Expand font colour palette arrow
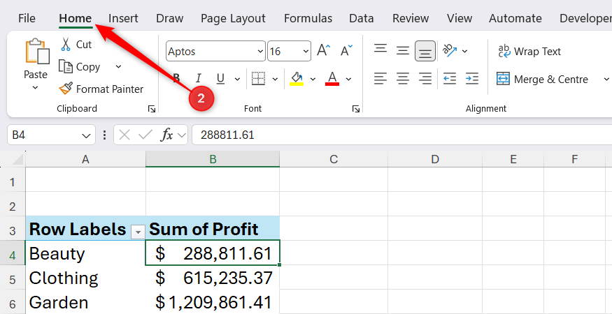The height and width of the screenshot is (314, 612). click(x=348, y=79)
